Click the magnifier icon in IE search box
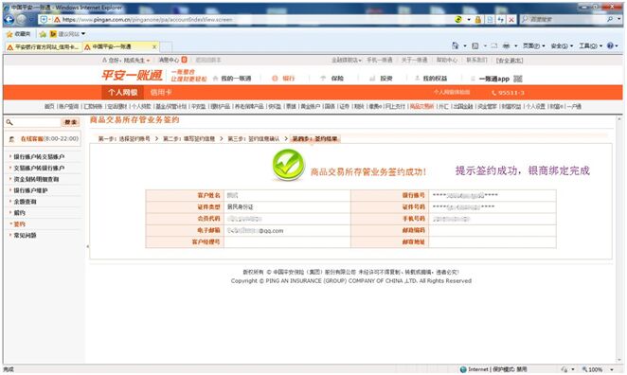This screenshot has width=627, height=375. pyautogui.click(x=610, y=19)
